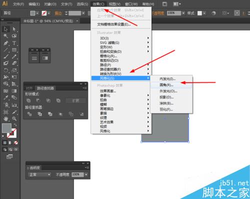Choose 圆角(R)... in submenu

point(171,85)
